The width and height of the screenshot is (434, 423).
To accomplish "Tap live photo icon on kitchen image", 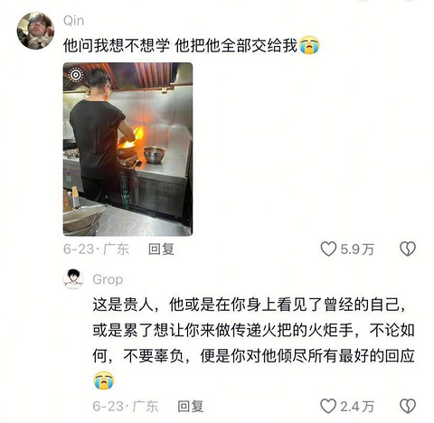I will pos(76,75).
